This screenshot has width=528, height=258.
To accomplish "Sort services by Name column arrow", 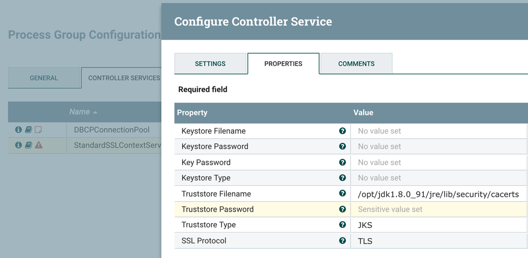I will click(x=95, y=112).
